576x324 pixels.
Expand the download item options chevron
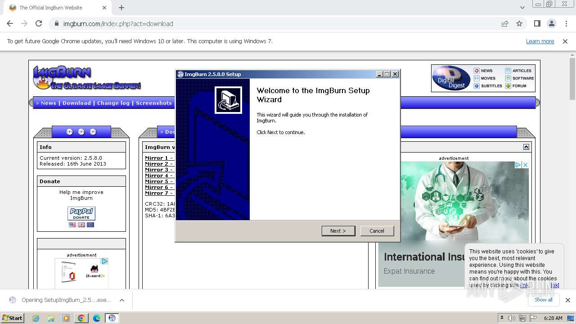[122, 300]
